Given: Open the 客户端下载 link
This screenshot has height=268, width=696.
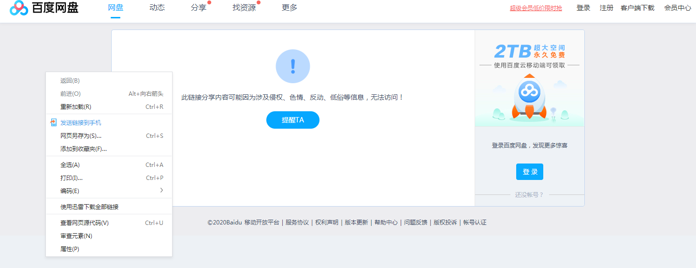Looking at the screenshot, I should [638, 8].
